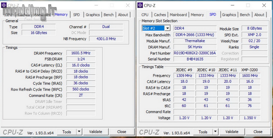The width and height of the screenshot is (273, 138).
Task: Click the Validate button in left window
Action: (96, 132)
